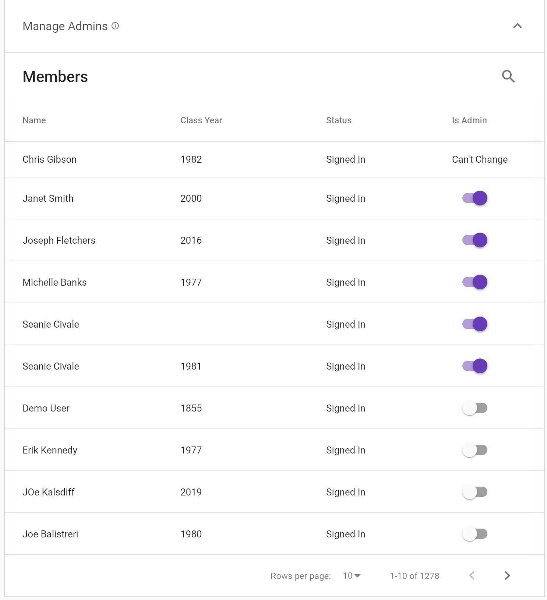The height and width of the screenshot is (600, 547).
Task: Disable admin for Seanie Civale 1981
Action: [x=475, y=366]
